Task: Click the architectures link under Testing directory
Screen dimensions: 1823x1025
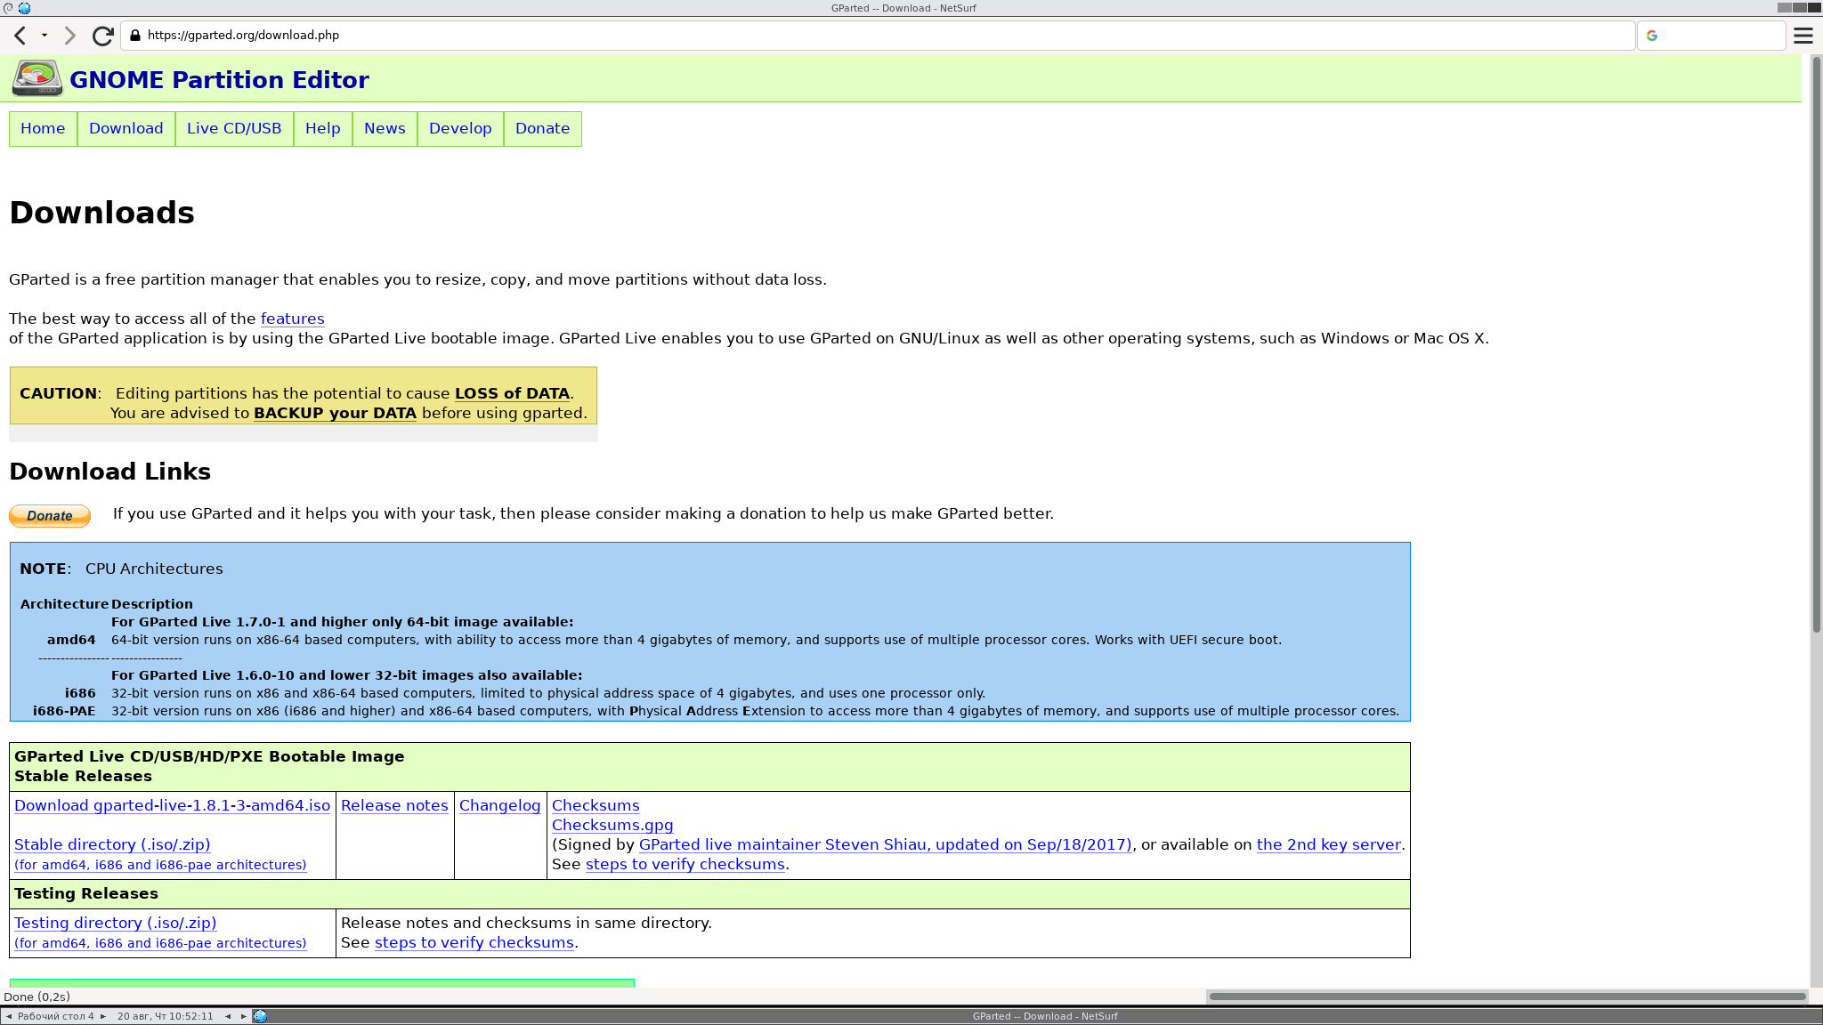Action: (160, 943)
